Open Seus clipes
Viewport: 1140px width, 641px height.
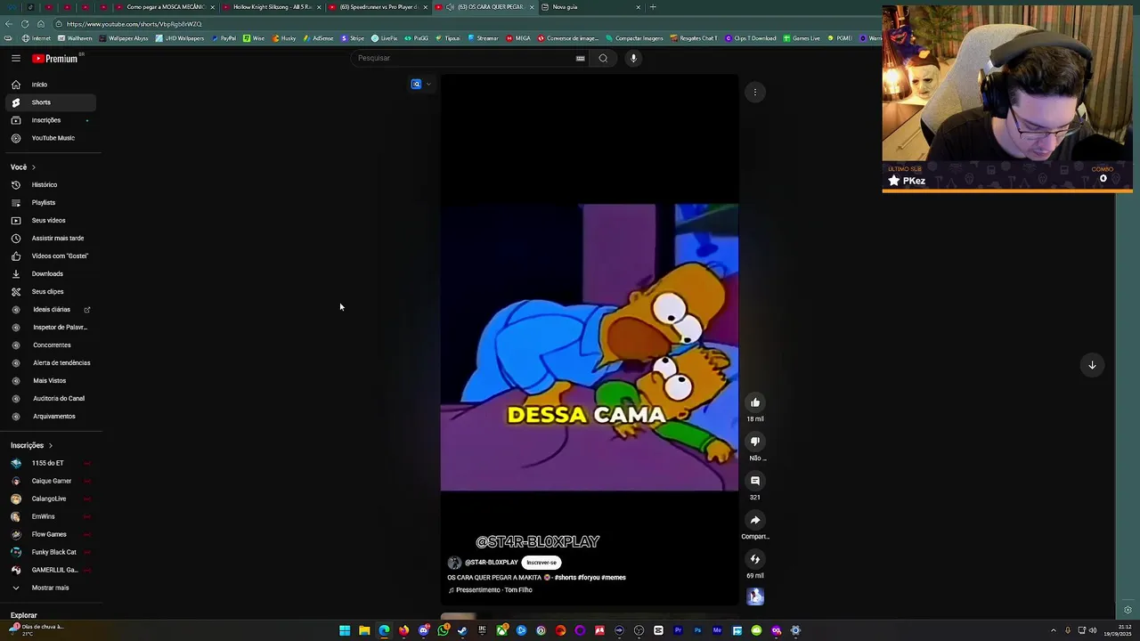pyautogui.click(x=51, y=292)
